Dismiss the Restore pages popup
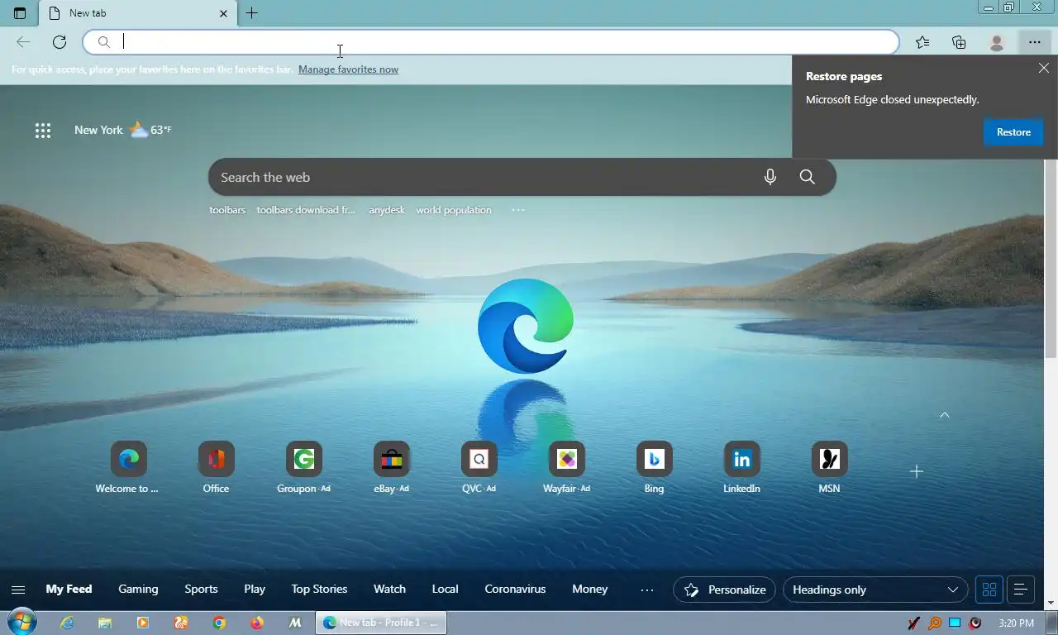 (1044, 69)
